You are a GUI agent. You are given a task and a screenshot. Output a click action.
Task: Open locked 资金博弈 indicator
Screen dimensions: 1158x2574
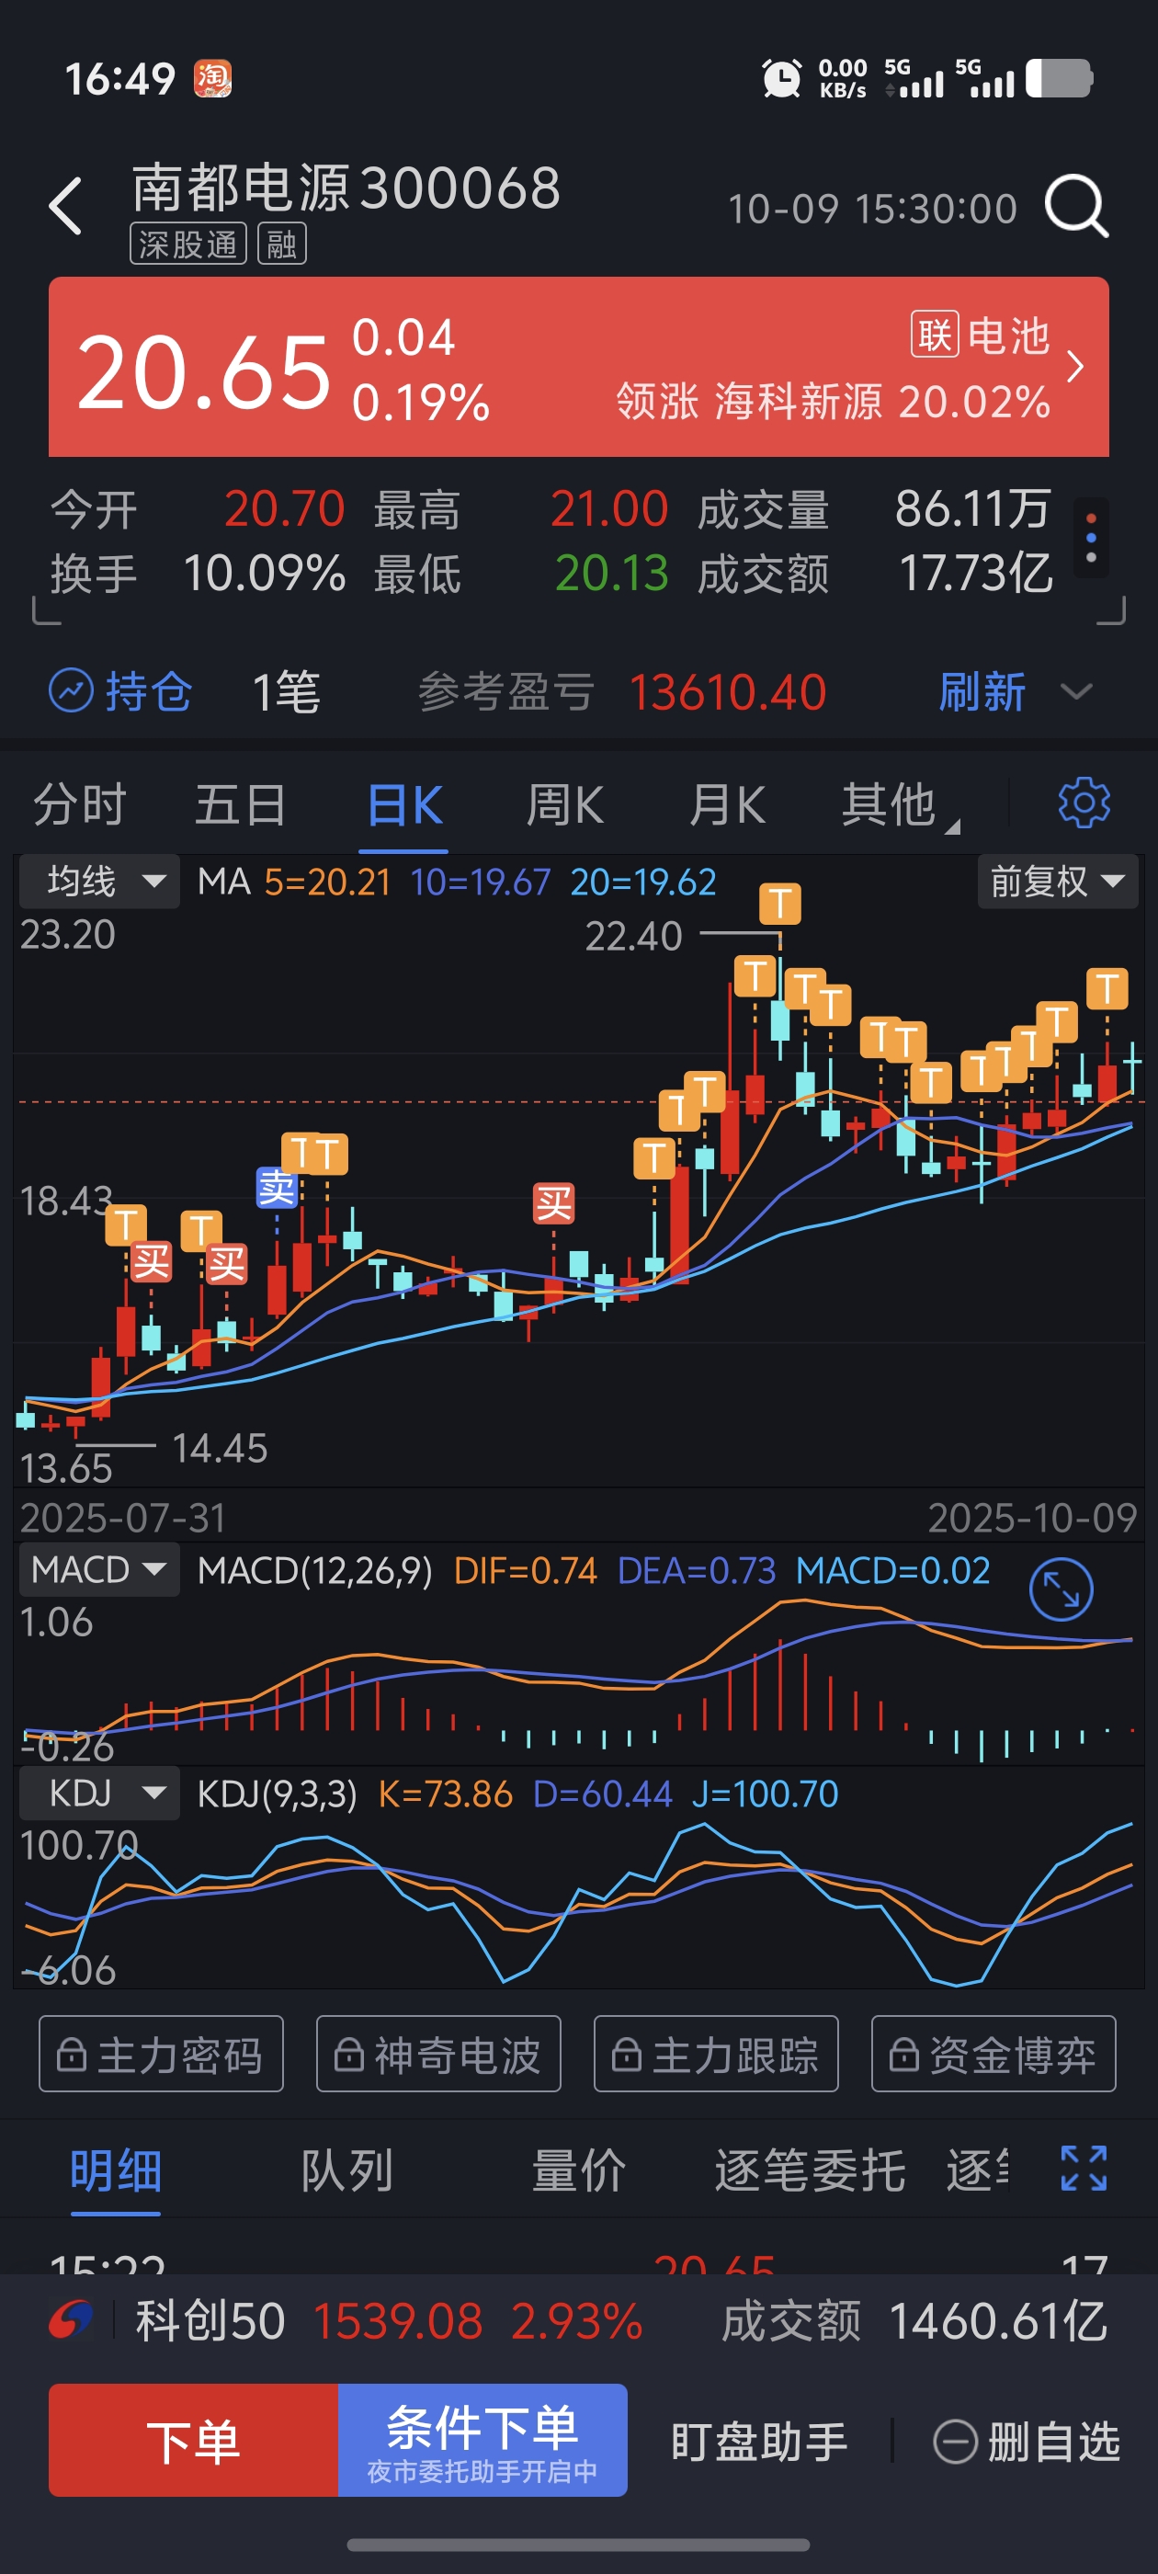coord(993,2054)
